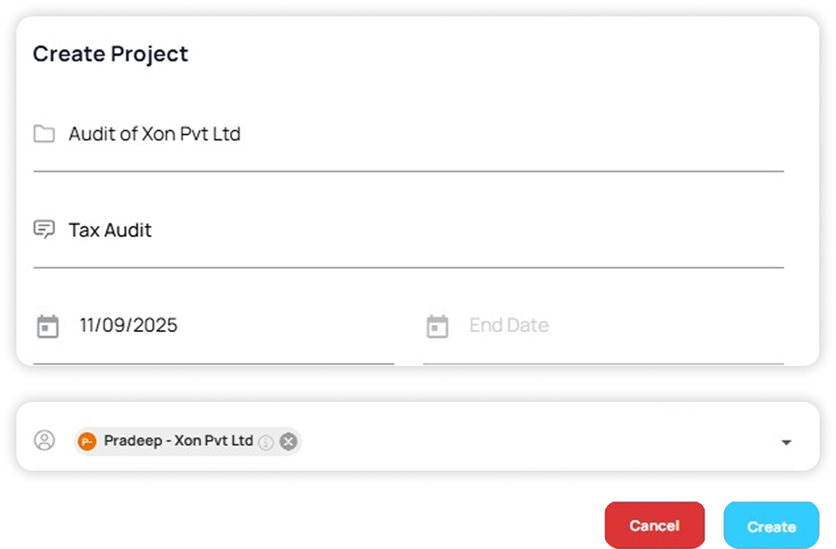Remove the Pradeep - Xon Pvt Ltd chip
Screen dimensions: 836x549
[x=288, y=441]
